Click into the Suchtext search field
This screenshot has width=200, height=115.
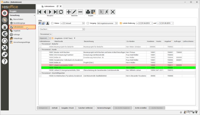pyautogui.click(x=61, y=29)
